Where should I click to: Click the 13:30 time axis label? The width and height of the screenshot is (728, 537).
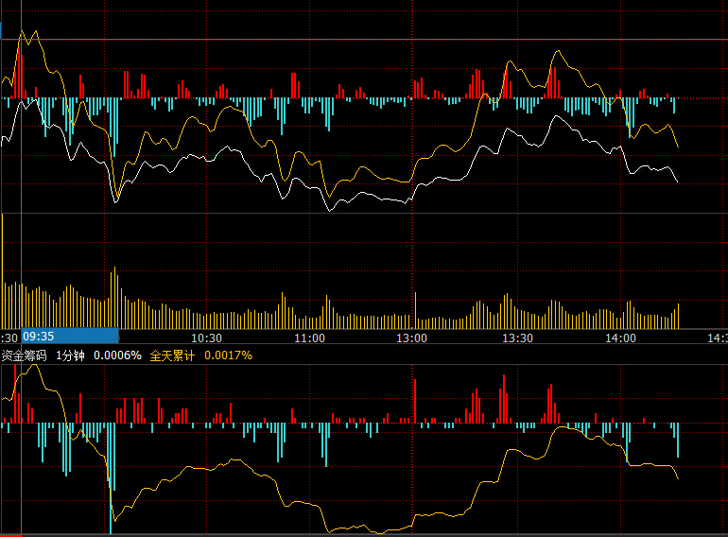(x=518, y=338)
